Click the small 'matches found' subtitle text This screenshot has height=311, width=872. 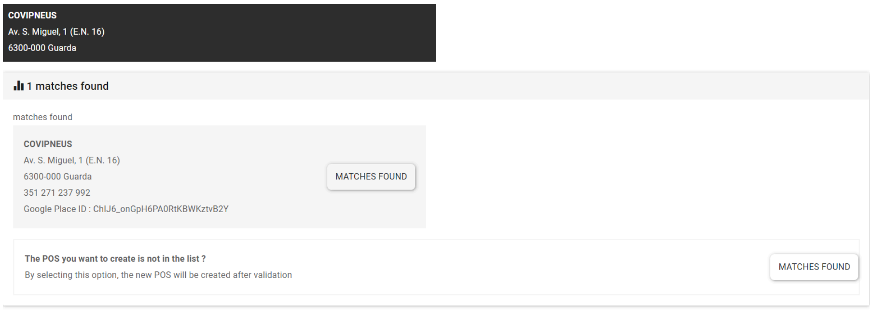click(x=42, y=117)
